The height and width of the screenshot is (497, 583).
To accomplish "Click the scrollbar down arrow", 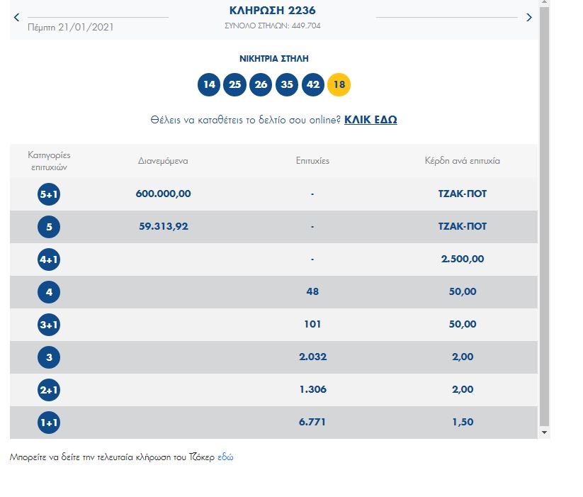I will click(544, 432).
